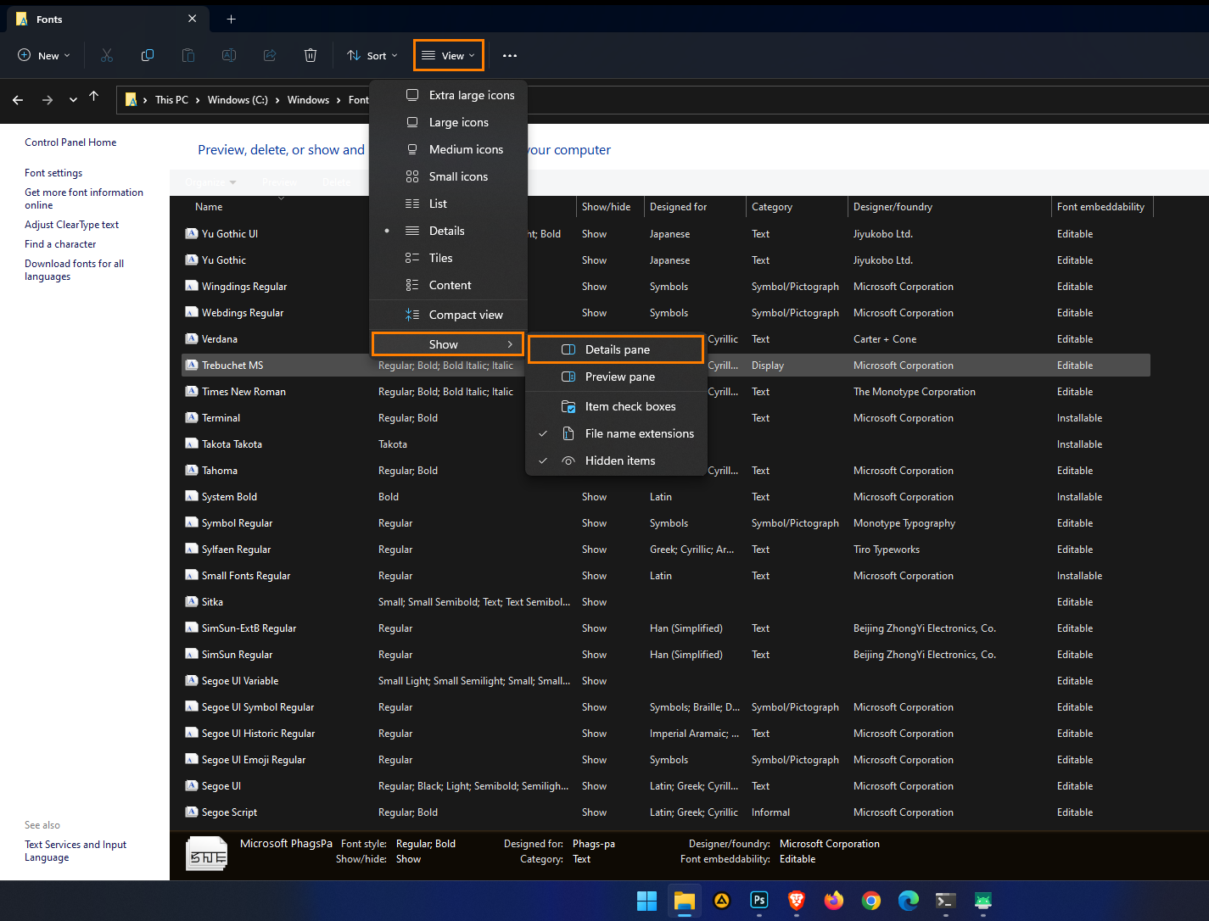Enable the Preview pane
Viewport: 1209px width, 921px height.
pyautogui.click(x=617, y=377)
